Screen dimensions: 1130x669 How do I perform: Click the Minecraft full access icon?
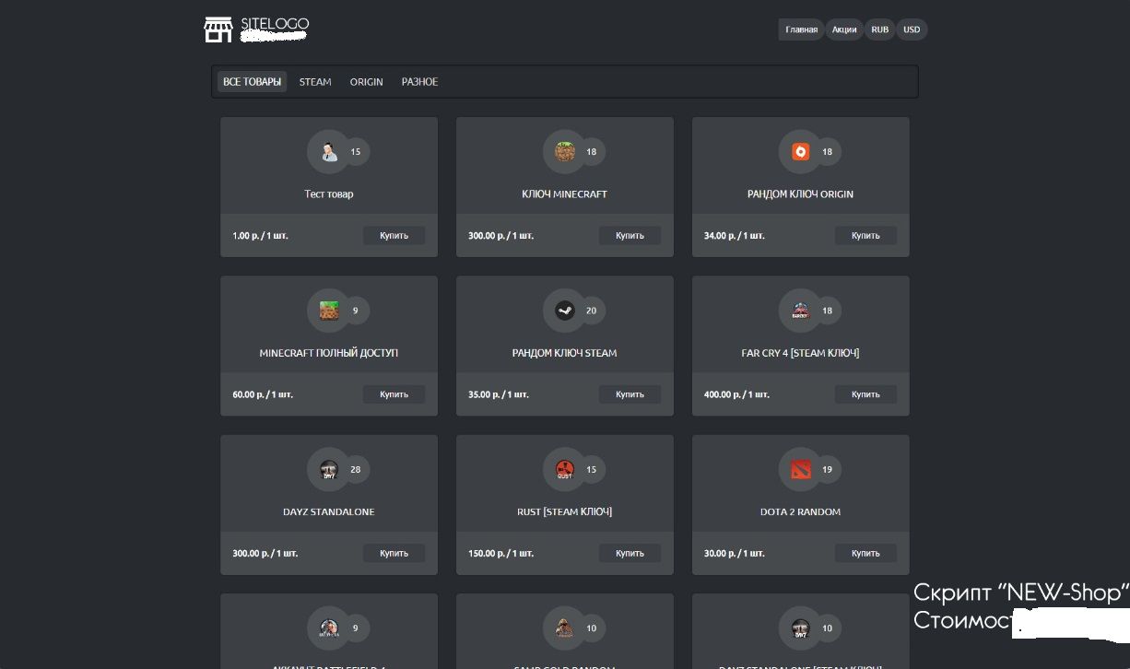coord(329,311)
